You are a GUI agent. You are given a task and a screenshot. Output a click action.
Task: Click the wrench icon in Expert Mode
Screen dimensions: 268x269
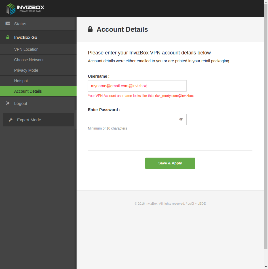(11, 120)
